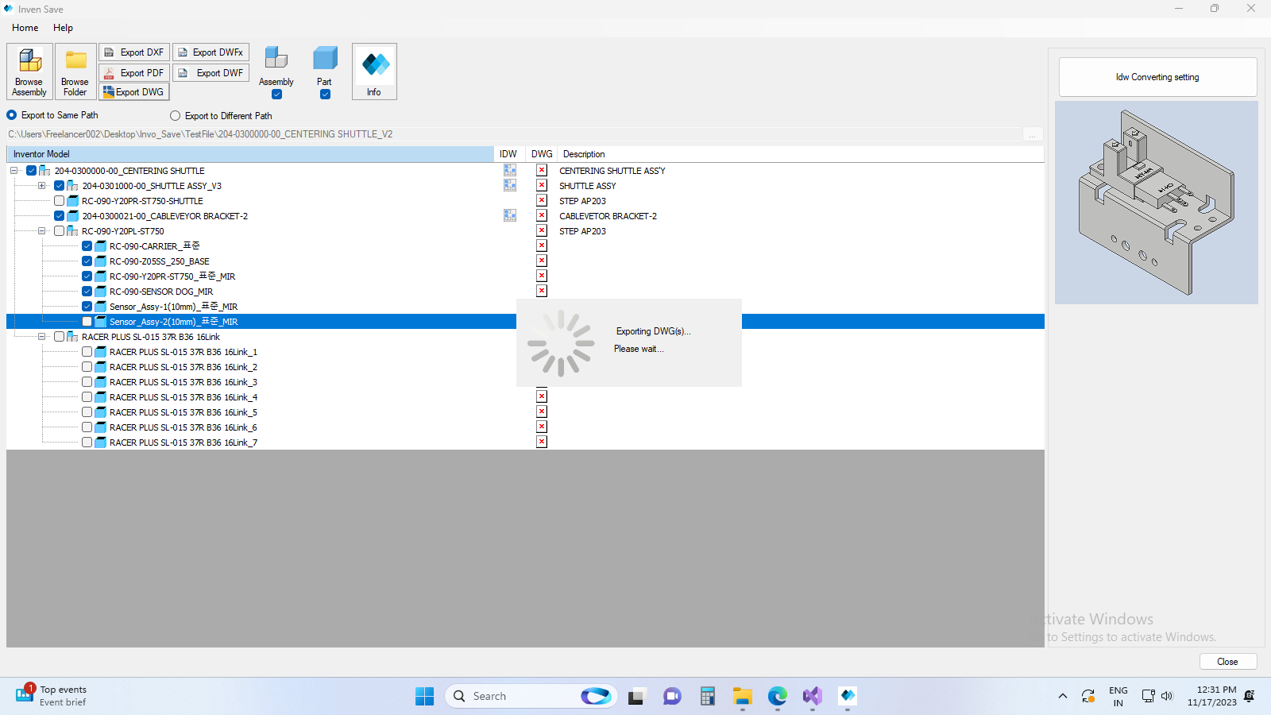Click the export path text field
This screenshot has height=715, width=1271.
(514, 134)
